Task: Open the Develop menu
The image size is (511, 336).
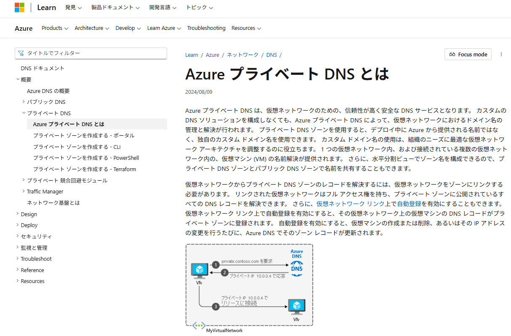Action: coord(128,28)
